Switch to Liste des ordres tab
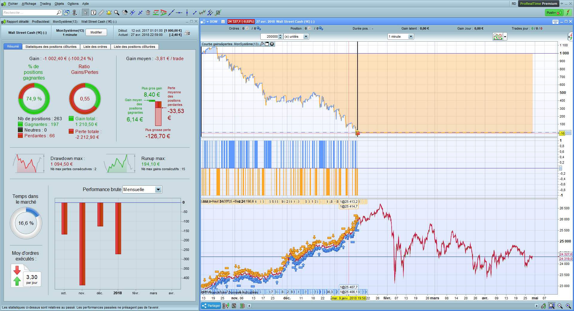 pyautogui.click(x=95, y=47)
